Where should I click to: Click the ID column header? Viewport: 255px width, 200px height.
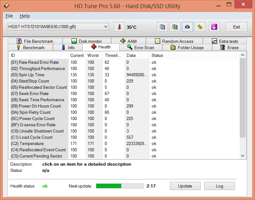(x=39, y=55)
